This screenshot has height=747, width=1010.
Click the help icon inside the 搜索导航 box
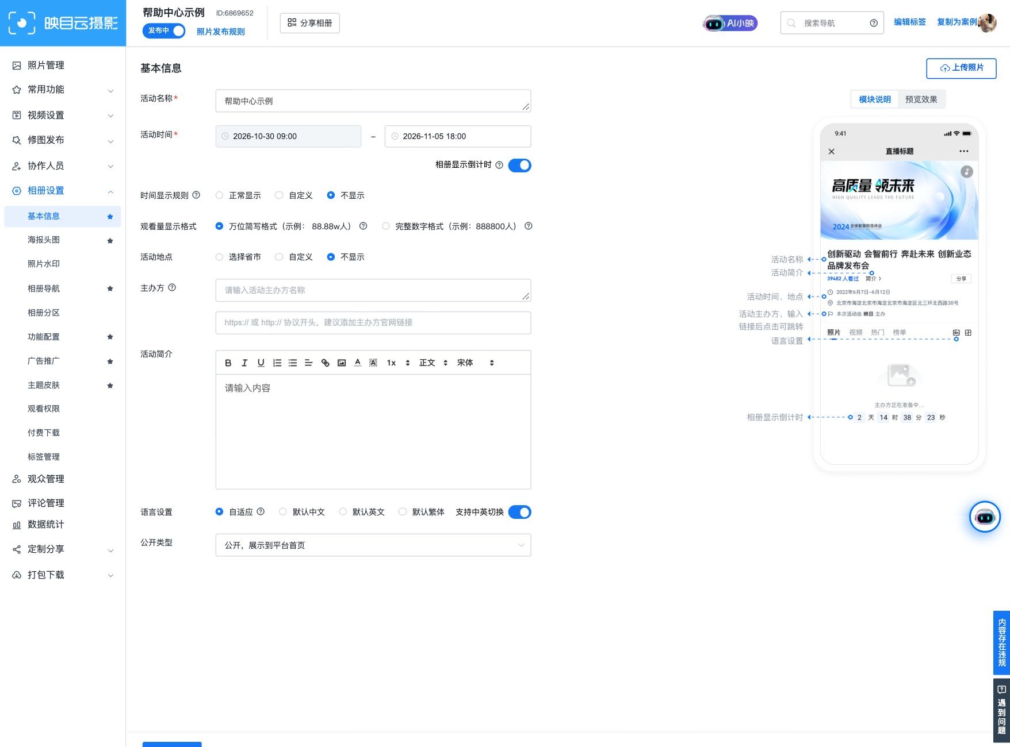tap(874, 23)
